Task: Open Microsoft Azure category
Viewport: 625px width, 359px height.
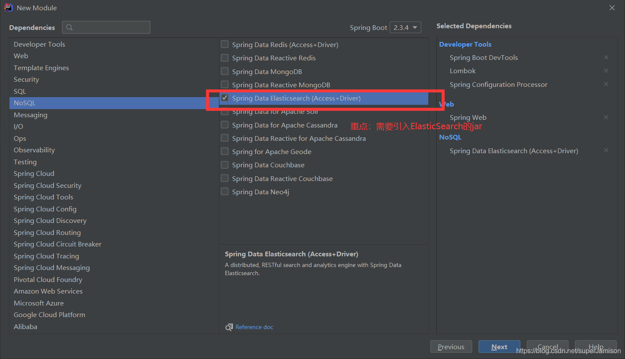Action: 114,303
